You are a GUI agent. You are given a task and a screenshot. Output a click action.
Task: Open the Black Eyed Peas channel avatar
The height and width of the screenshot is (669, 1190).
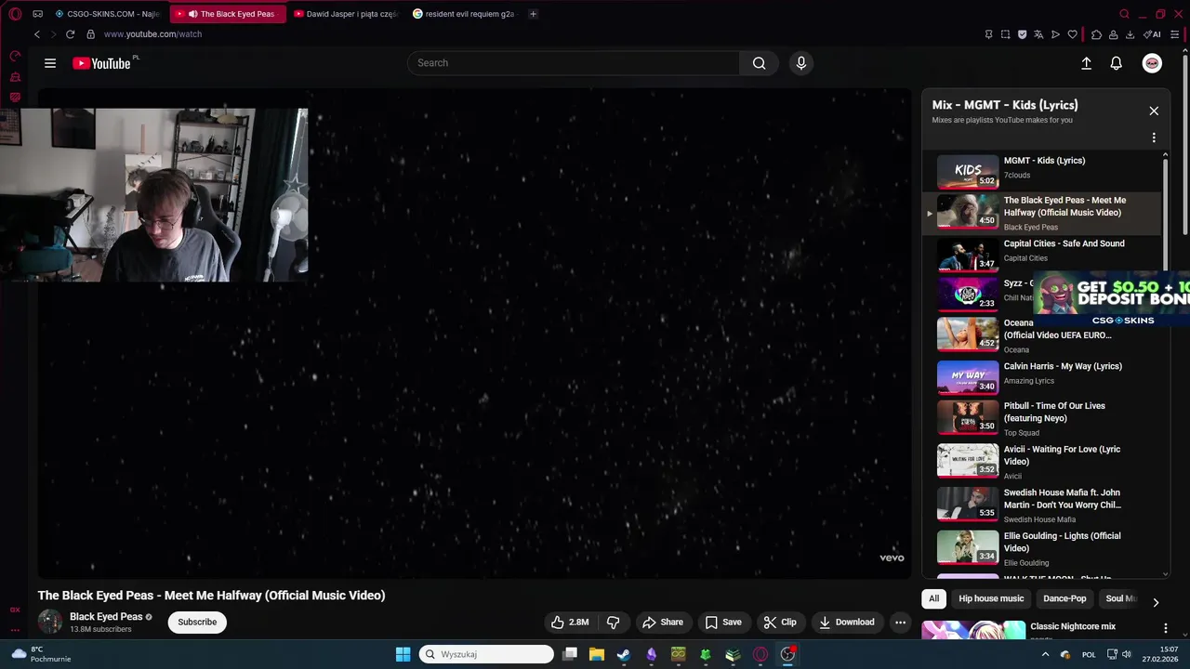pyautogui.click(x=50, y=622)
